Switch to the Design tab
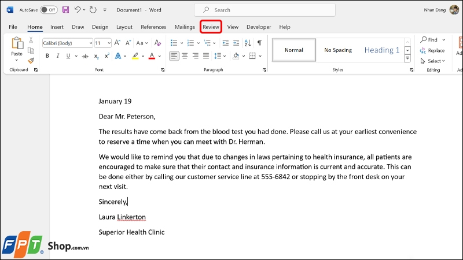This screenshot has height=260, width=463. [x=100, y=27]
